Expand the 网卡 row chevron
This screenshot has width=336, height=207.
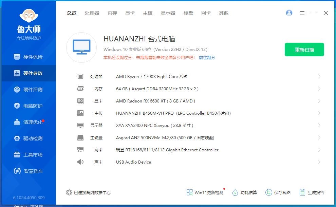319,150
